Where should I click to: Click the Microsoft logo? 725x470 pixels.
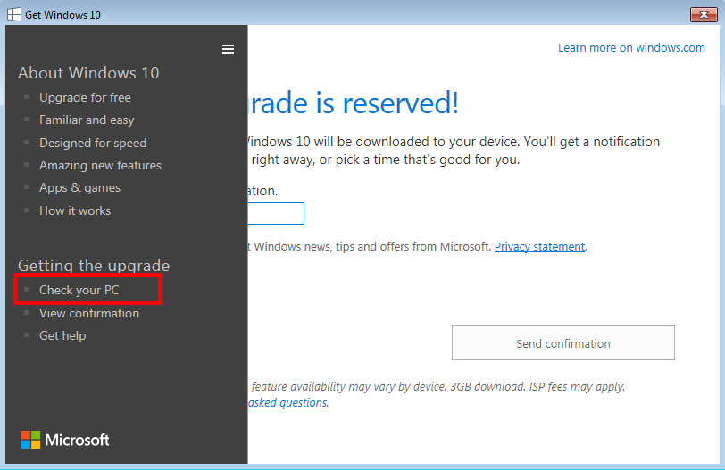click(x=65, y=440)
